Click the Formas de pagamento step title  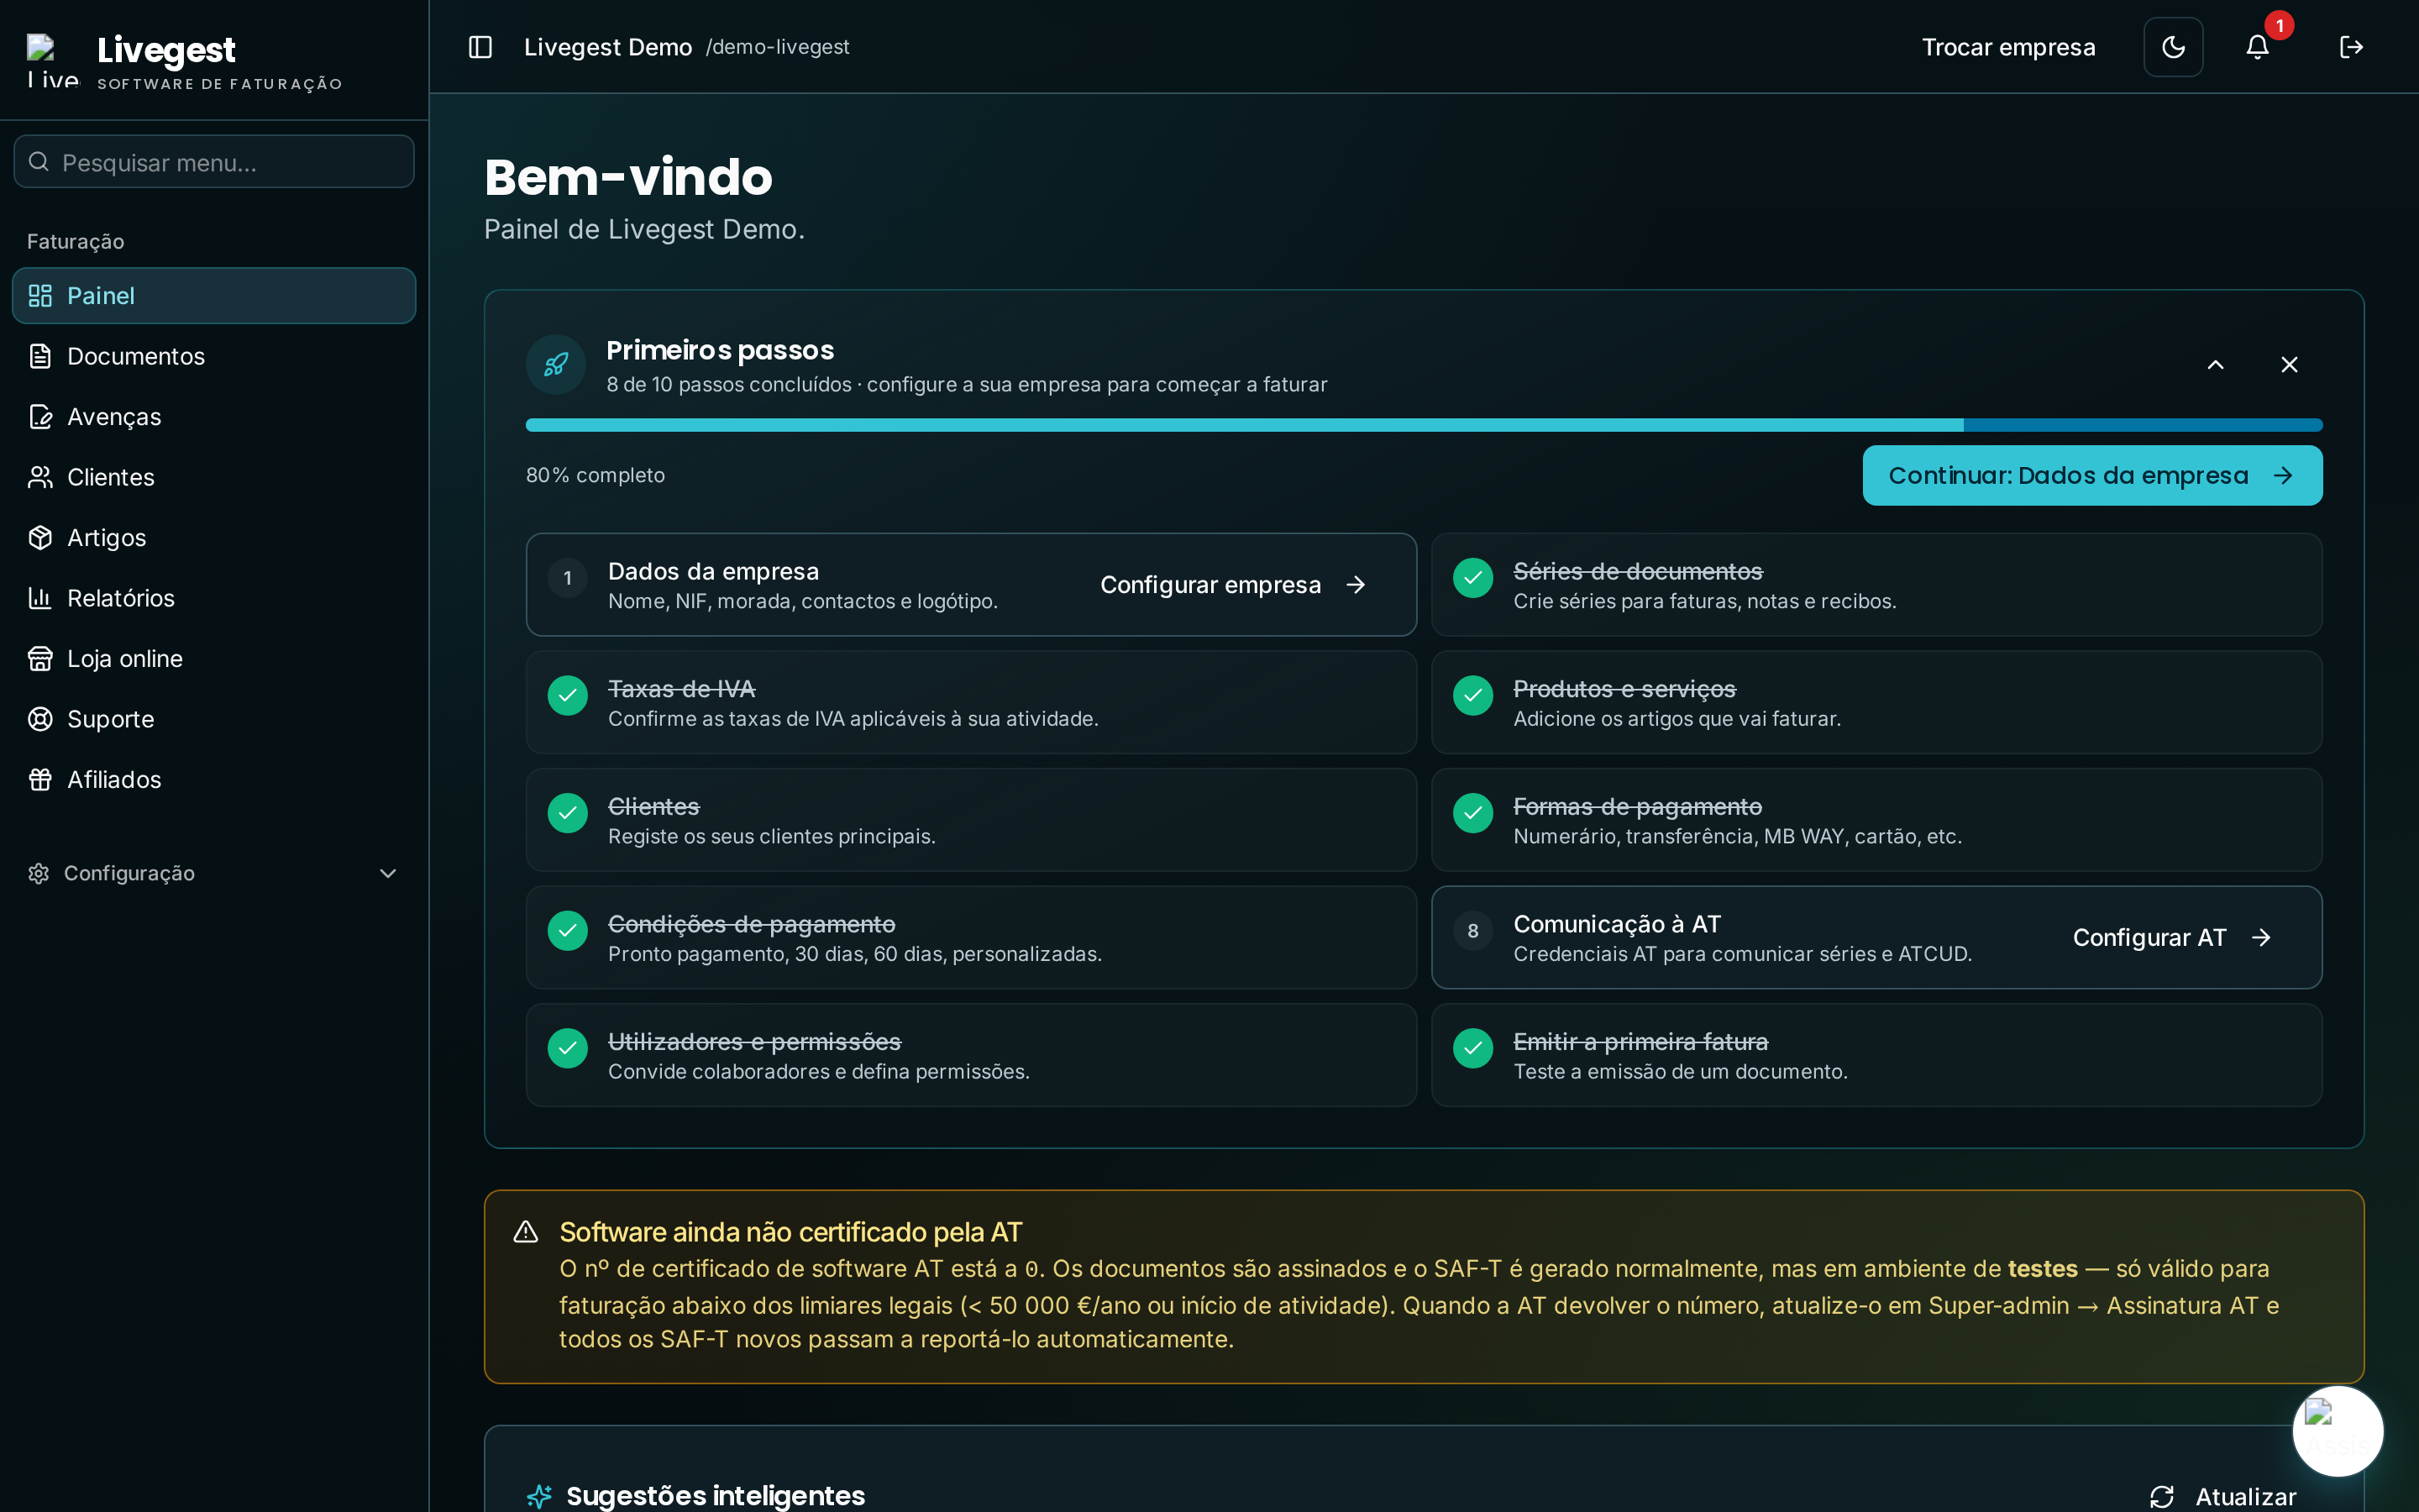(1637, 806)
